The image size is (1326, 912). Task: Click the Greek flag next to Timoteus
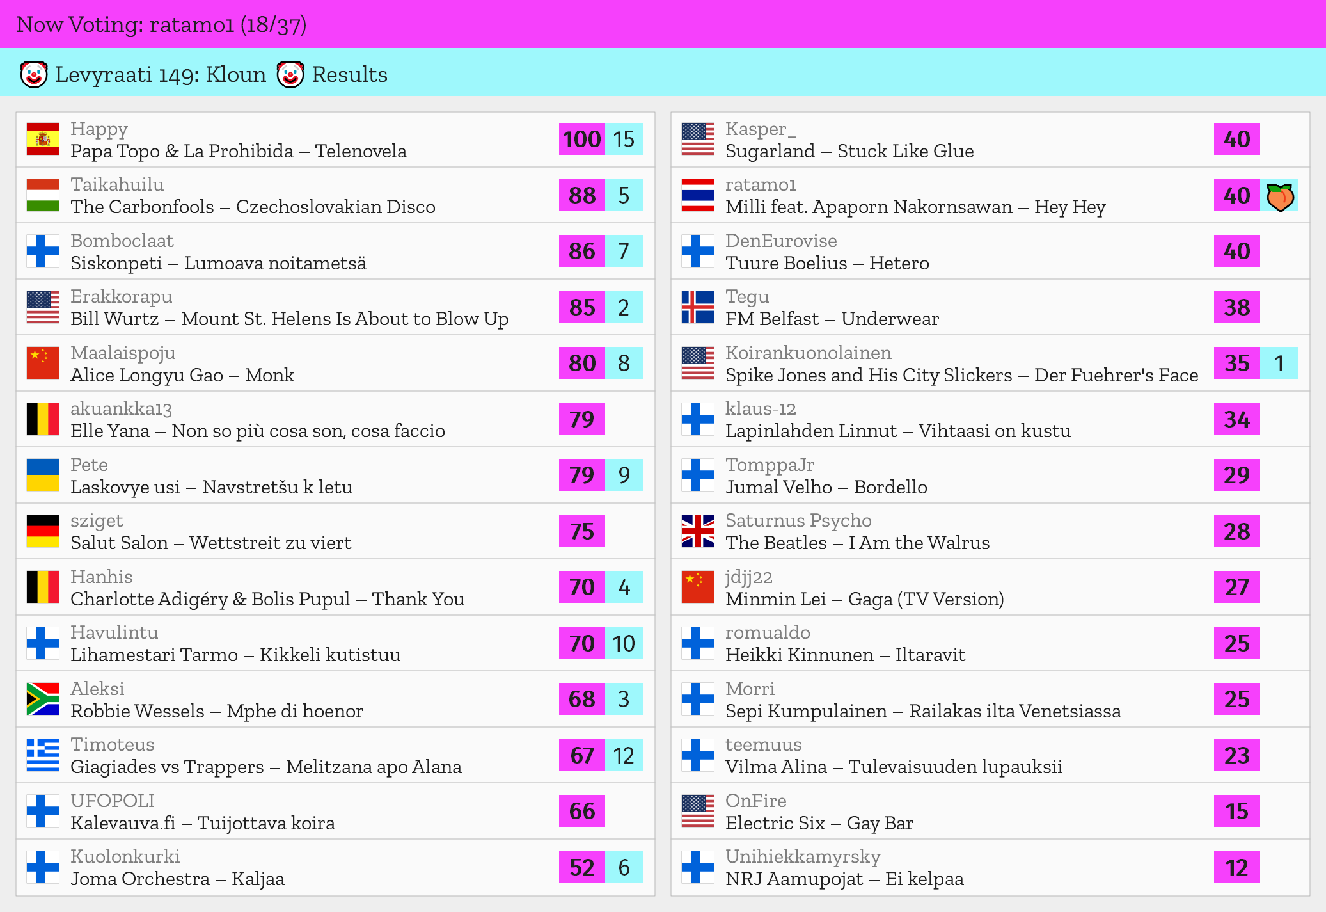[43, 755]
